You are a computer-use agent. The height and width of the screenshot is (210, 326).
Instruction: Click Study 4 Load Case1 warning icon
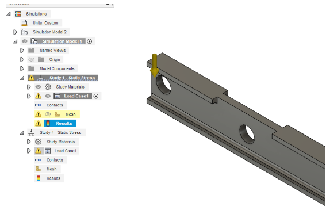[x=39, y=151]
